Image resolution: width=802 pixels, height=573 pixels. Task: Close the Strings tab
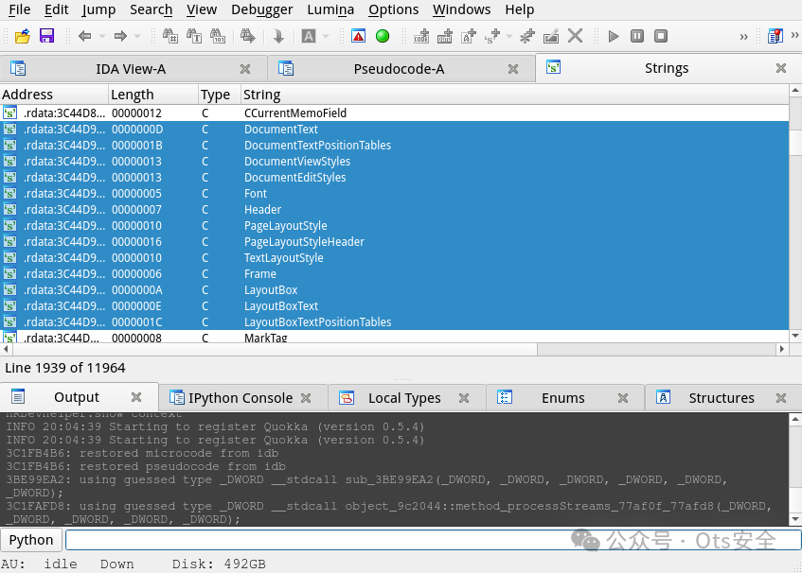[x=781, y=68]
